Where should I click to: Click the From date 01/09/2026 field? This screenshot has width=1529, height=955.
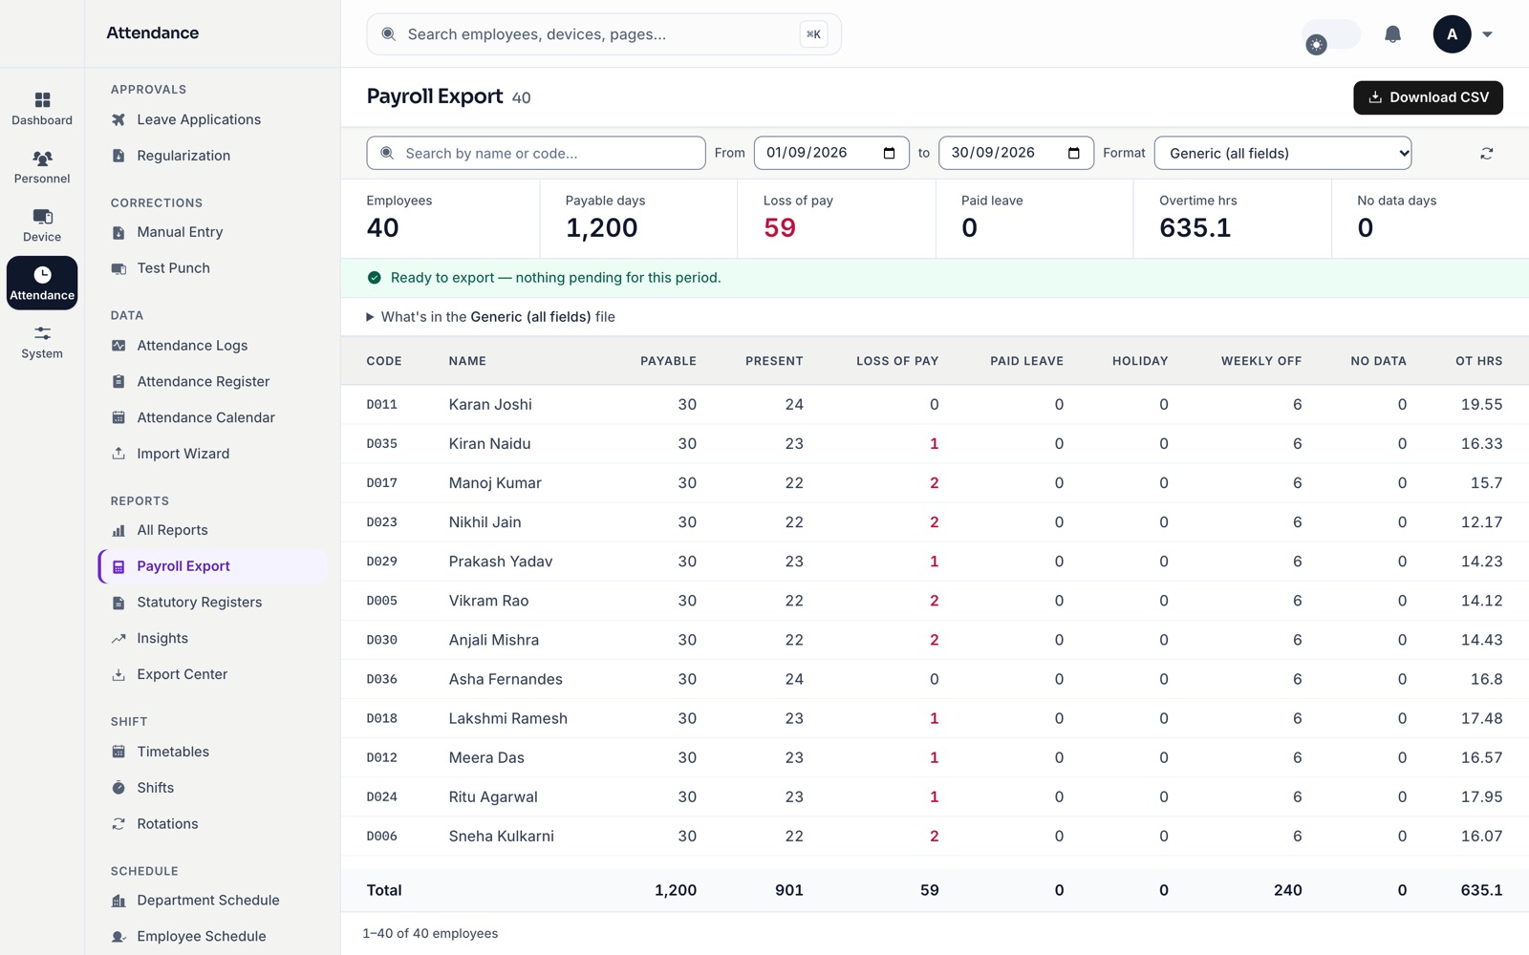831,153
